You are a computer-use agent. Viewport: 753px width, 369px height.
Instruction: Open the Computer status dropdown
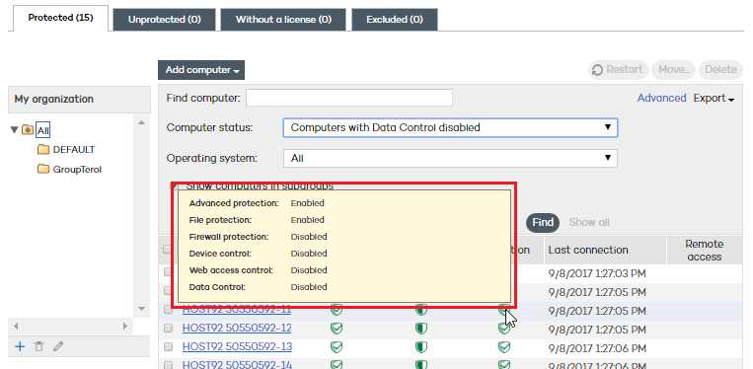(450, 127)
